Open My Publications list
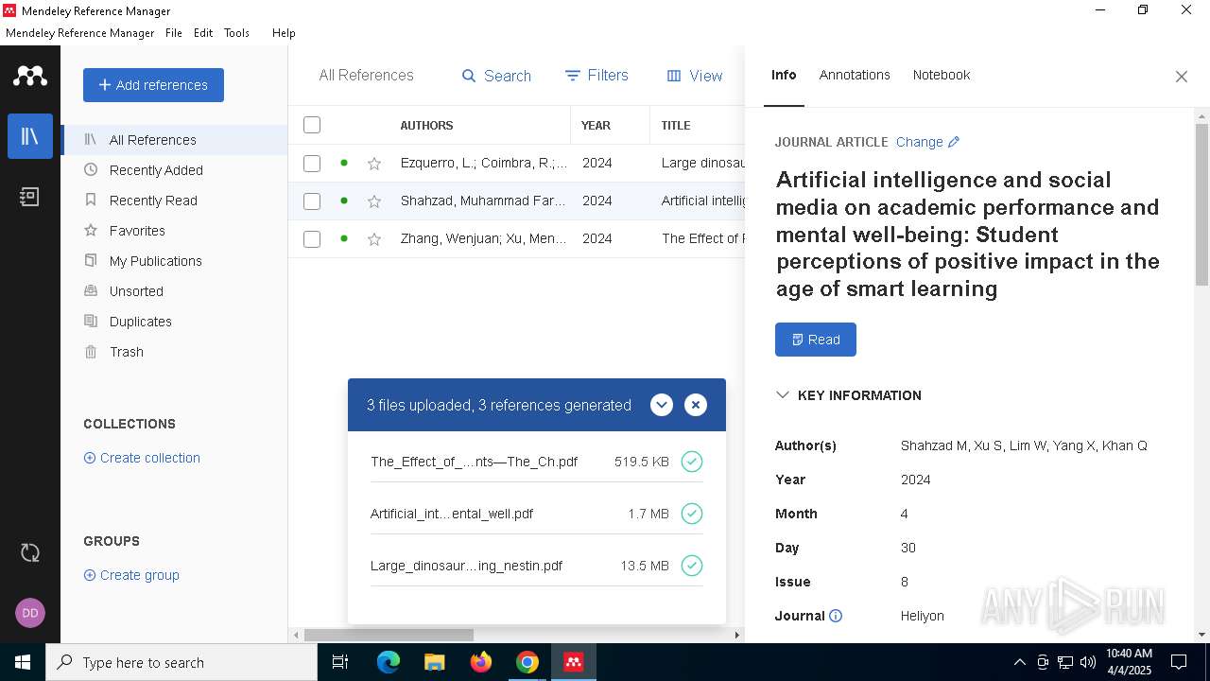This screenshot has height=681, width=1210. tap(174, 261)
